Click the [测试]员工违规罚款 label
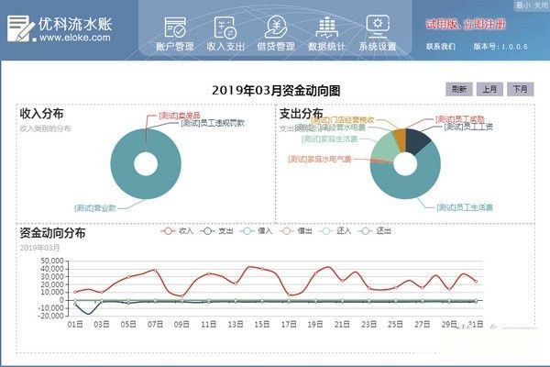 213,123
